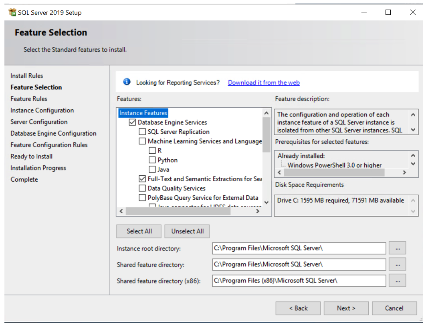The width and height of the screenshot is (426, 325).
Task: Cancel the SQL Server setup
Action: tap(394, 308)
